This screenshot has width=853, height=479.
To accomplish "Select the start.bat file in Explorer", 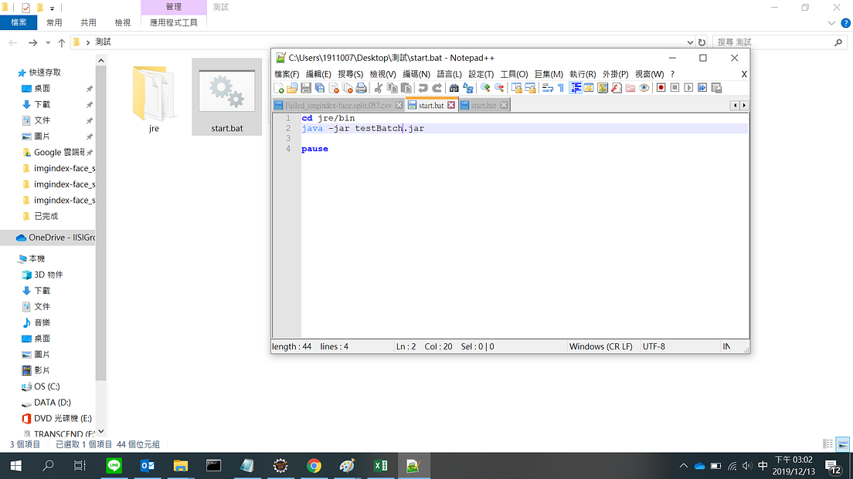I will 227,98.
